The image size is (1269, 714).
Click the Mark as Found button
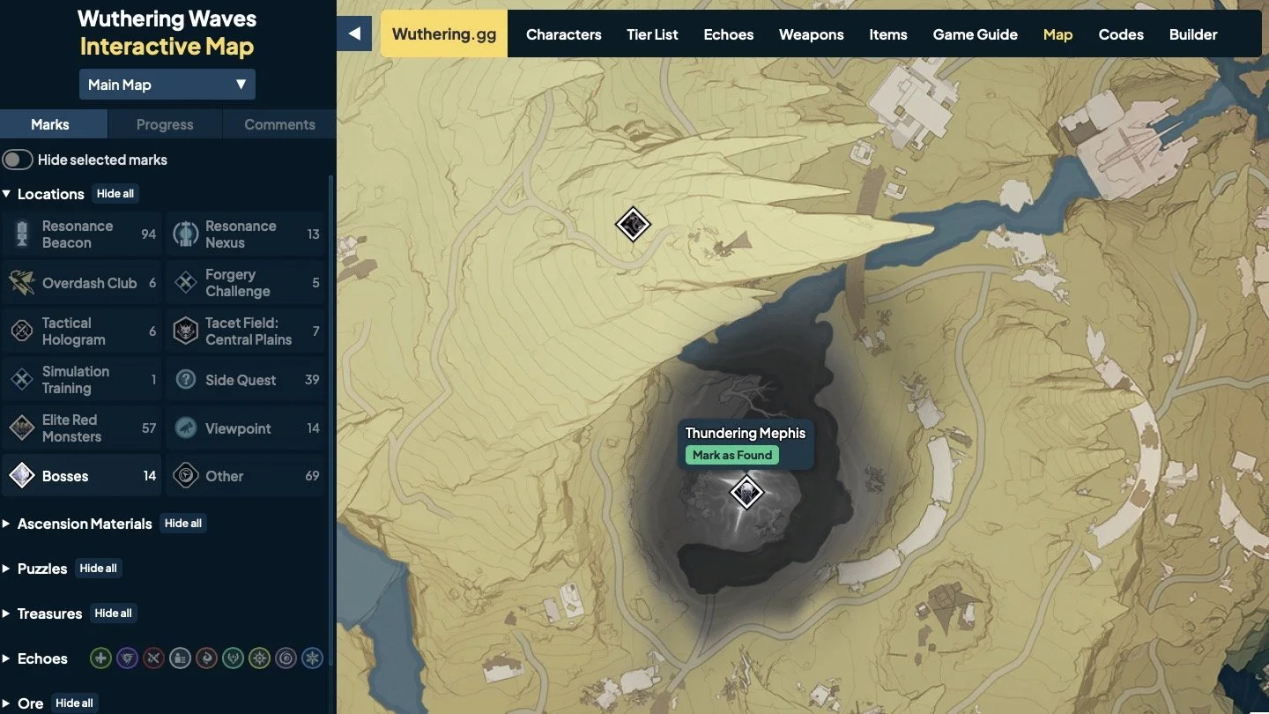pos(732,455)
